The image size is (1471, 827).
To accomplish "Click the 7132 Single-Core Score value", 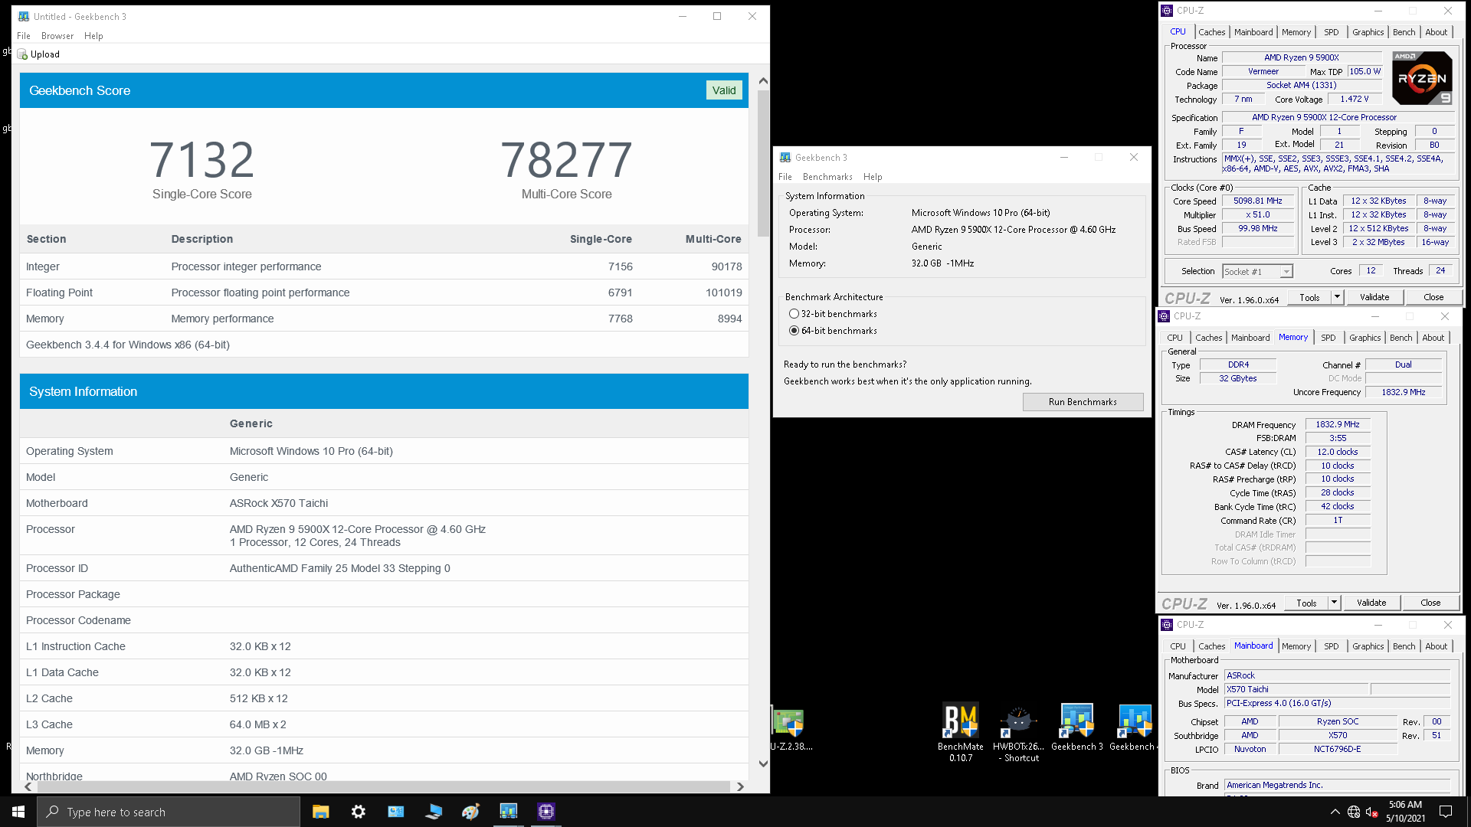I will 201,159.
